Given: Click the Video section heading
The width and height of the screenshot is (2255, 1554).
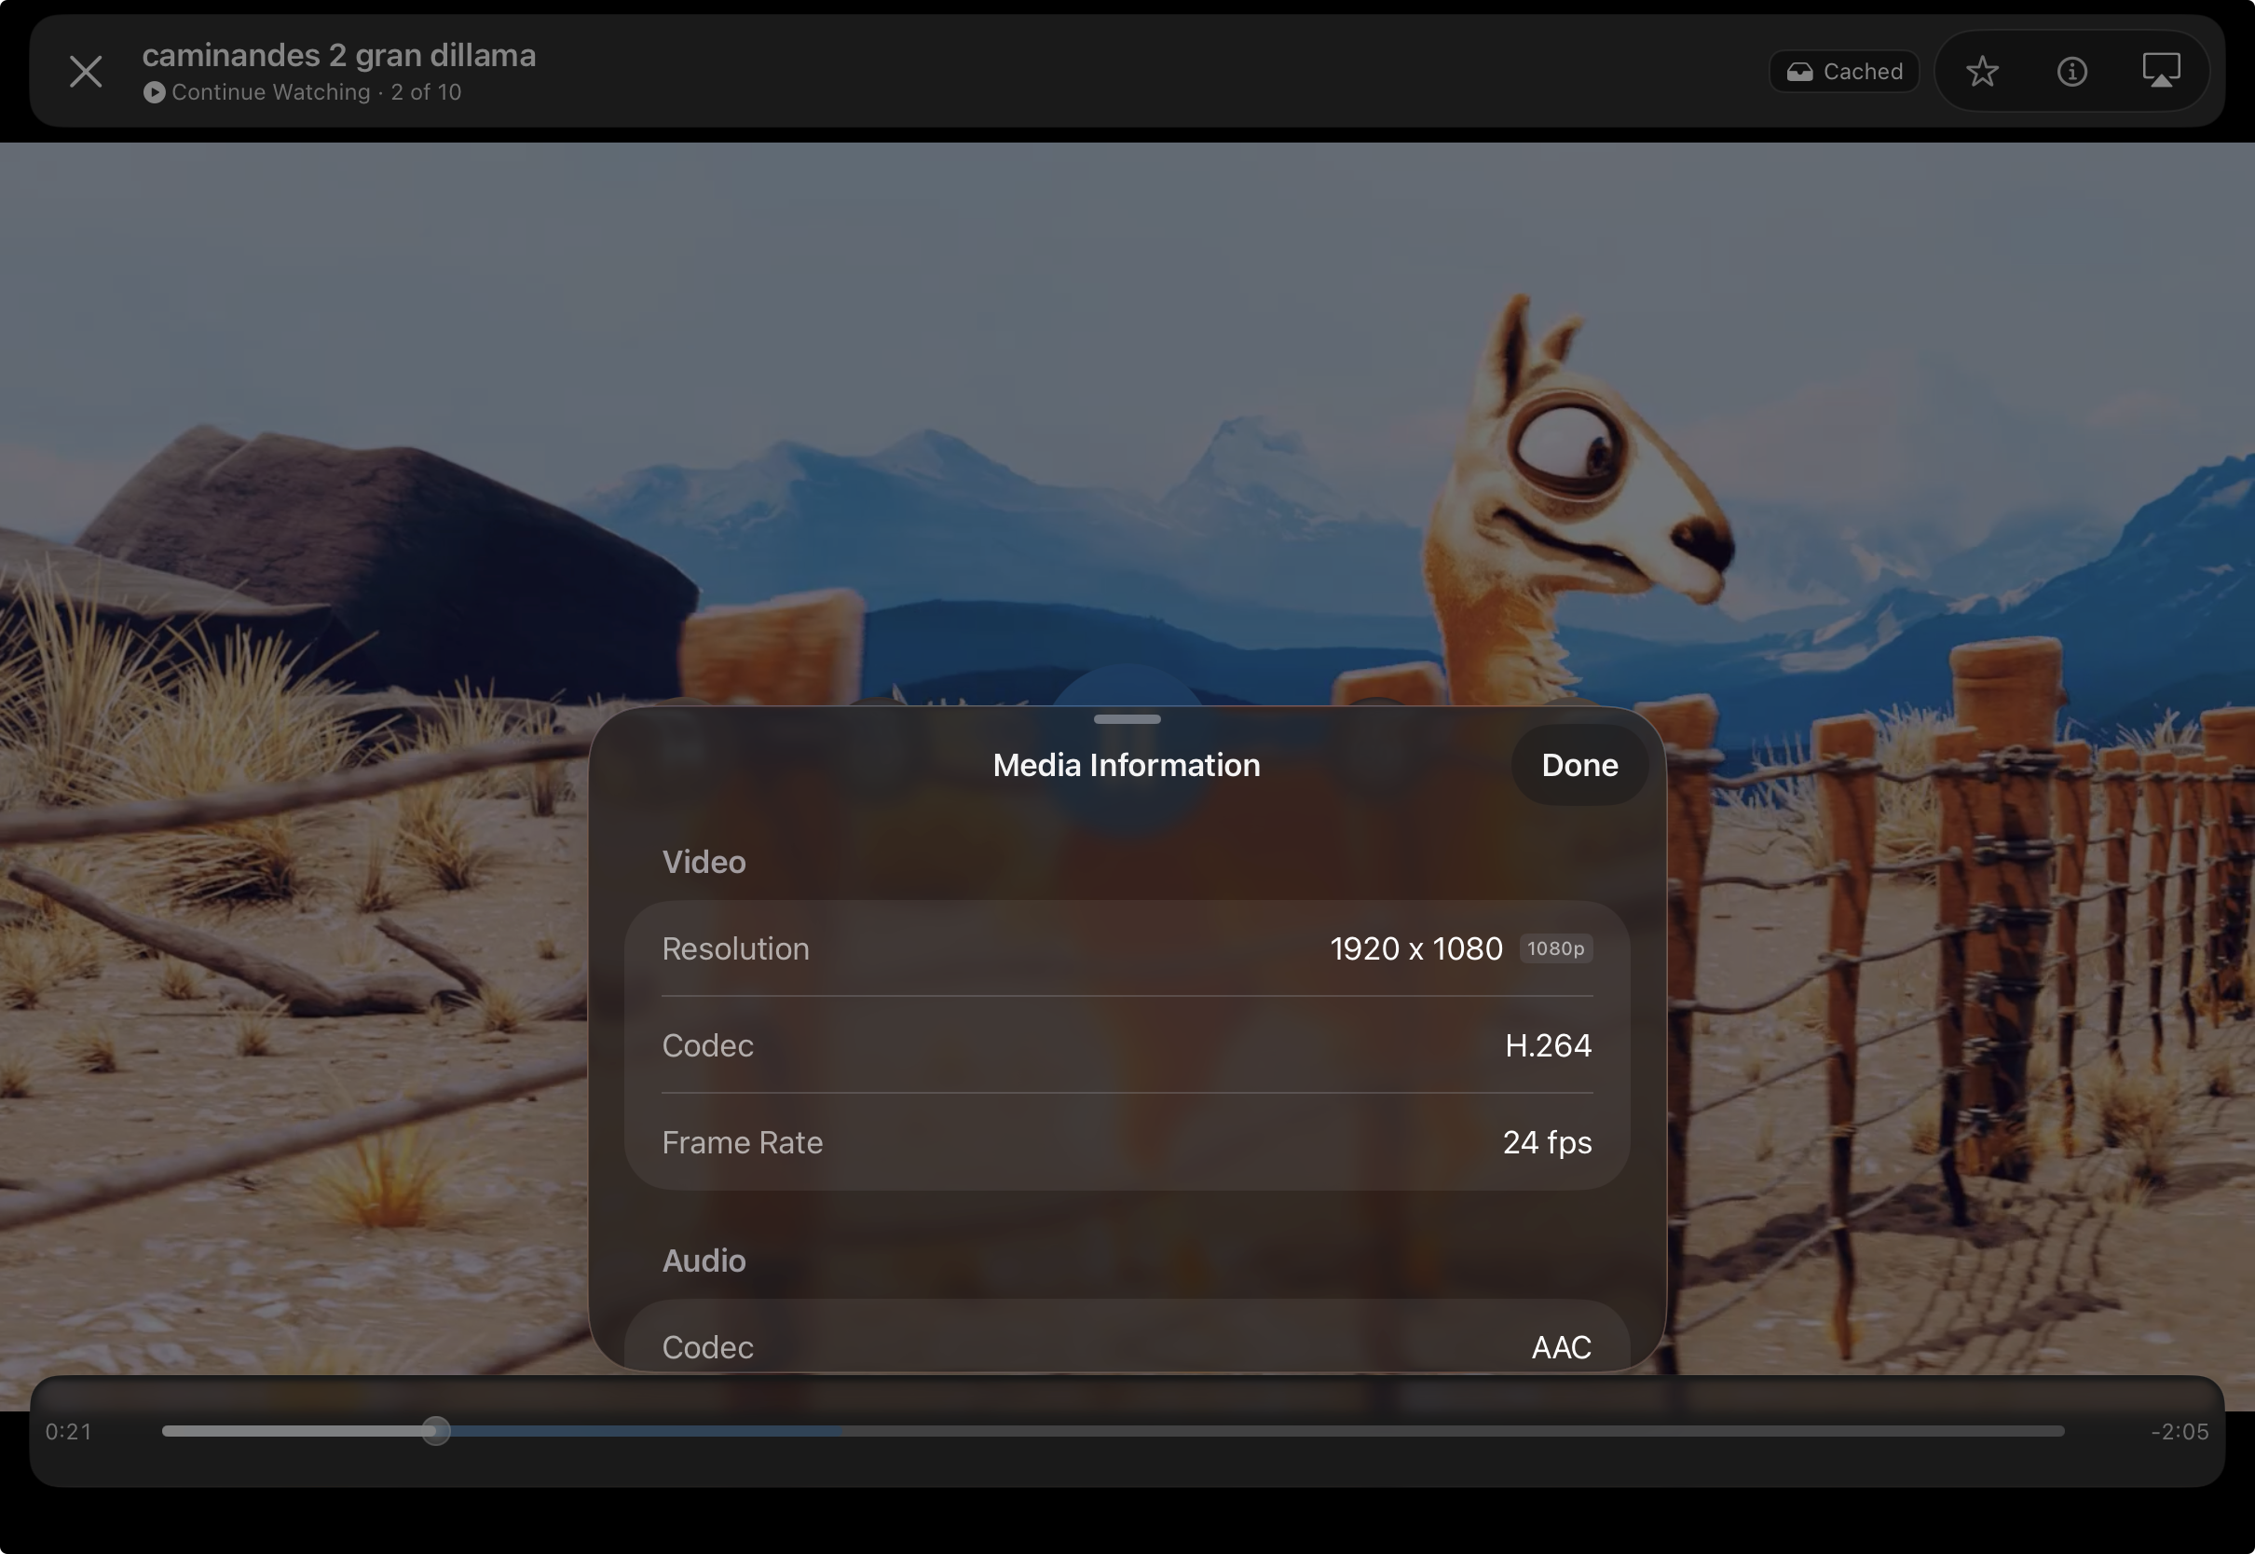Looking at the screenshot, I should [704, 862].
